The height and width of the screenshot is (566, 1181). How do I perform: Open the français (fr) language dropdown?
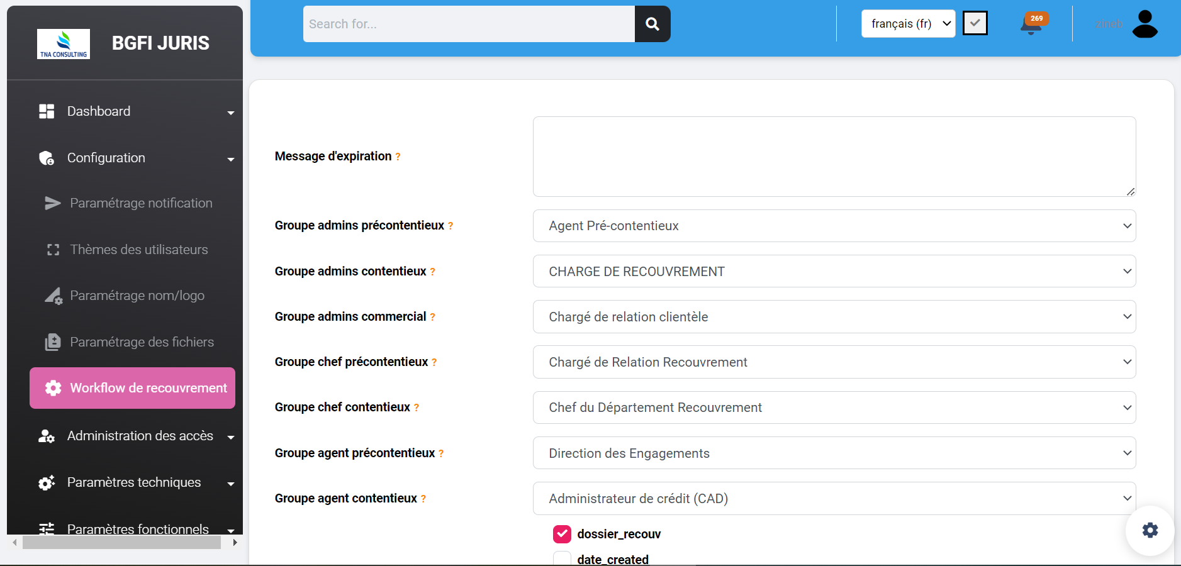907,24
